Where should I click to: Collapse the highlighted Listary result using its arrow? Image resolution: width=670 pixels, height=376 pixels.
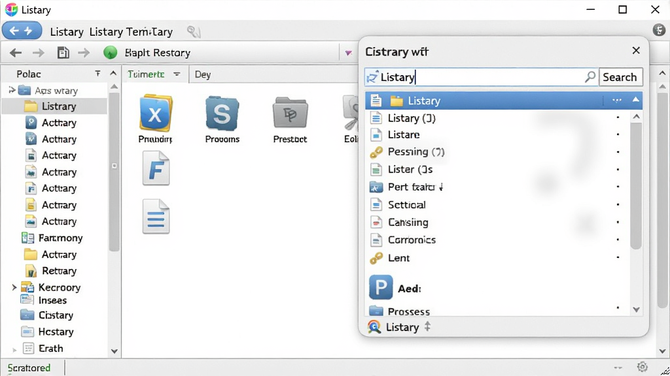[636, 100]
